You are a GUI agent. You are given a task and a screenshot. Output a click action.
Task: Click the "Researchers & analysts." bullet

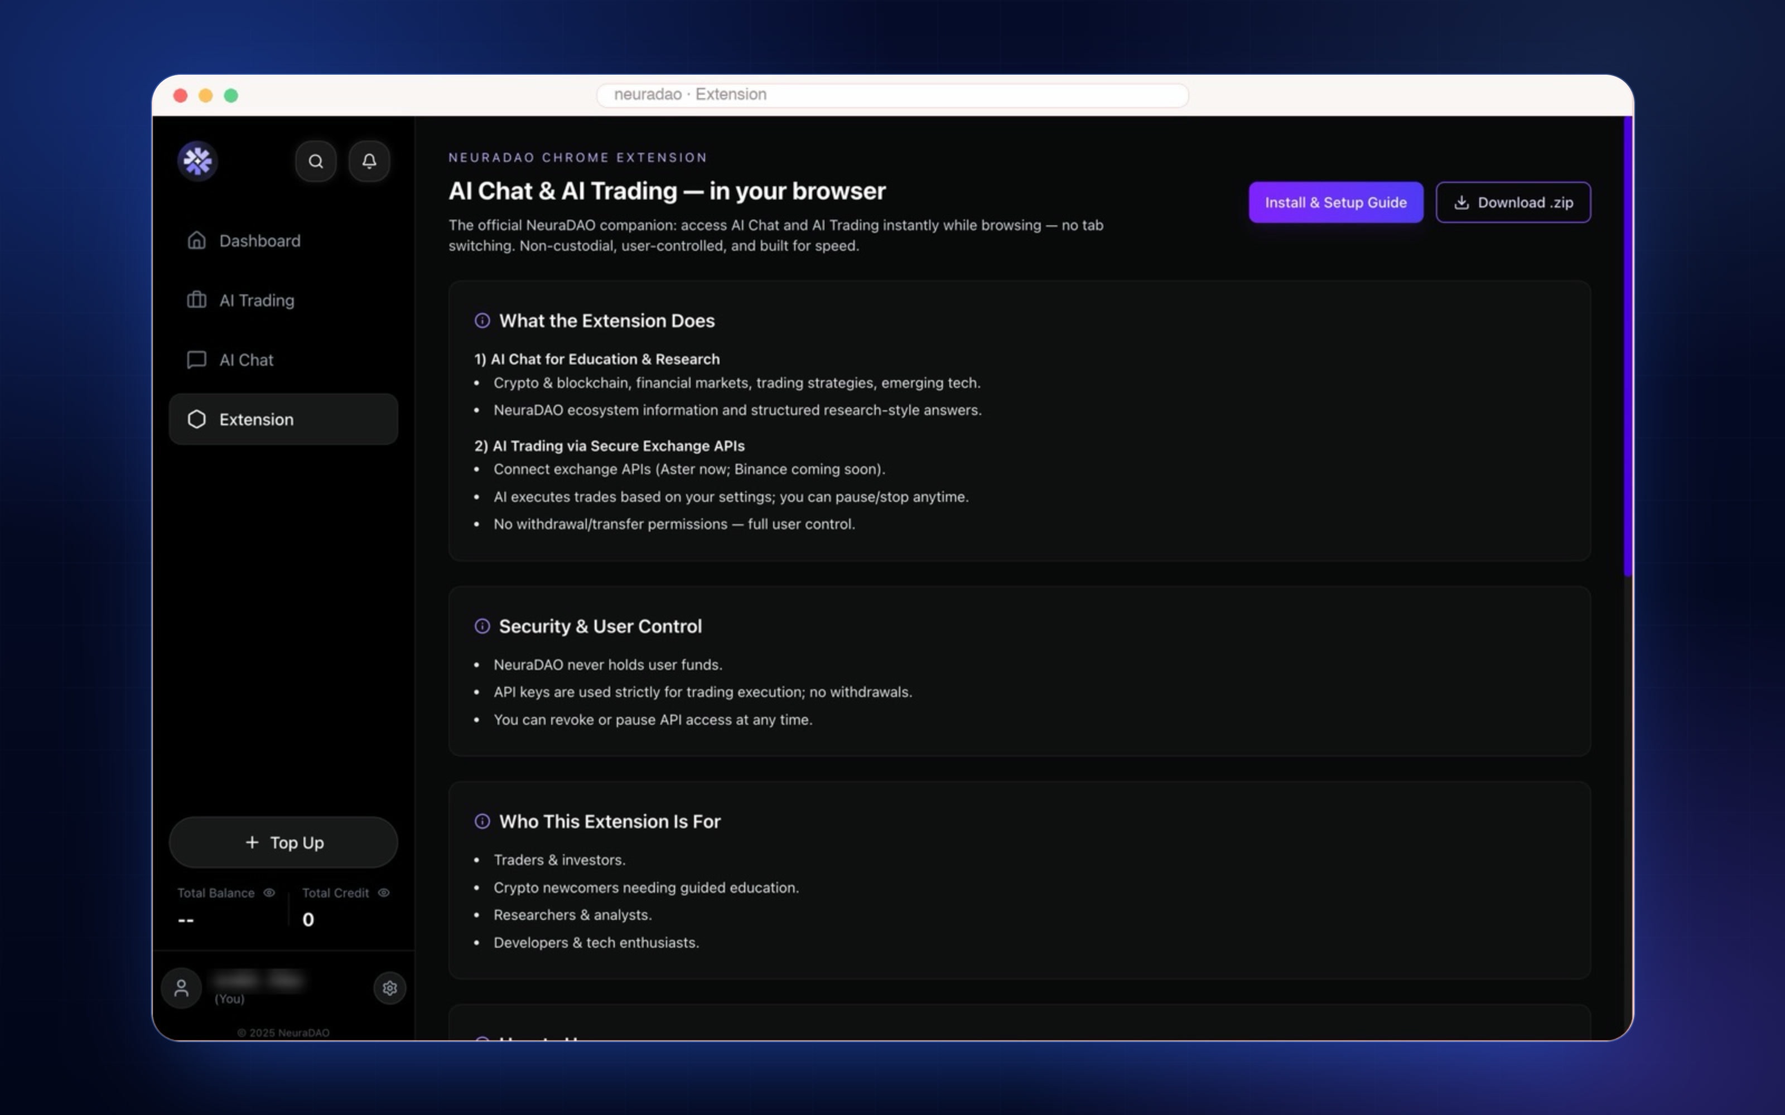tap(572, 914)
